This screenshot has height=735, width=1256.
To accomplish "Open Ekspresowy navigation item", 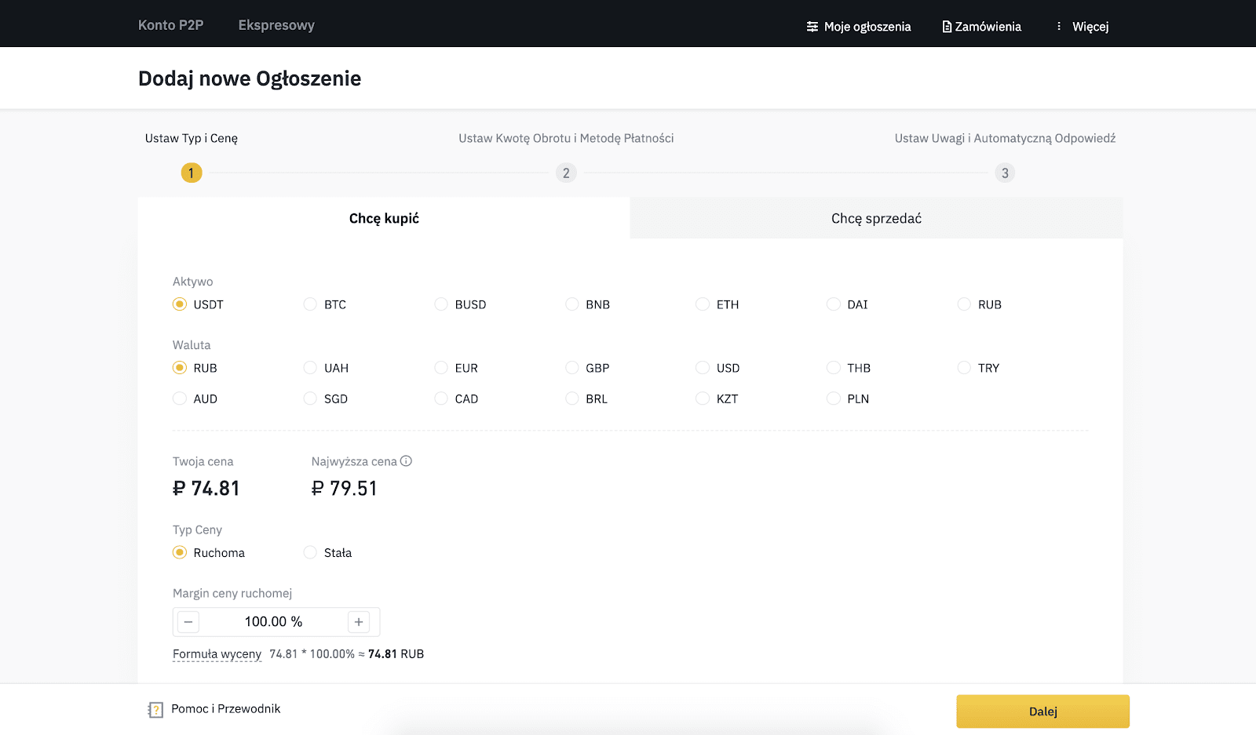I will tap(276, 25).
